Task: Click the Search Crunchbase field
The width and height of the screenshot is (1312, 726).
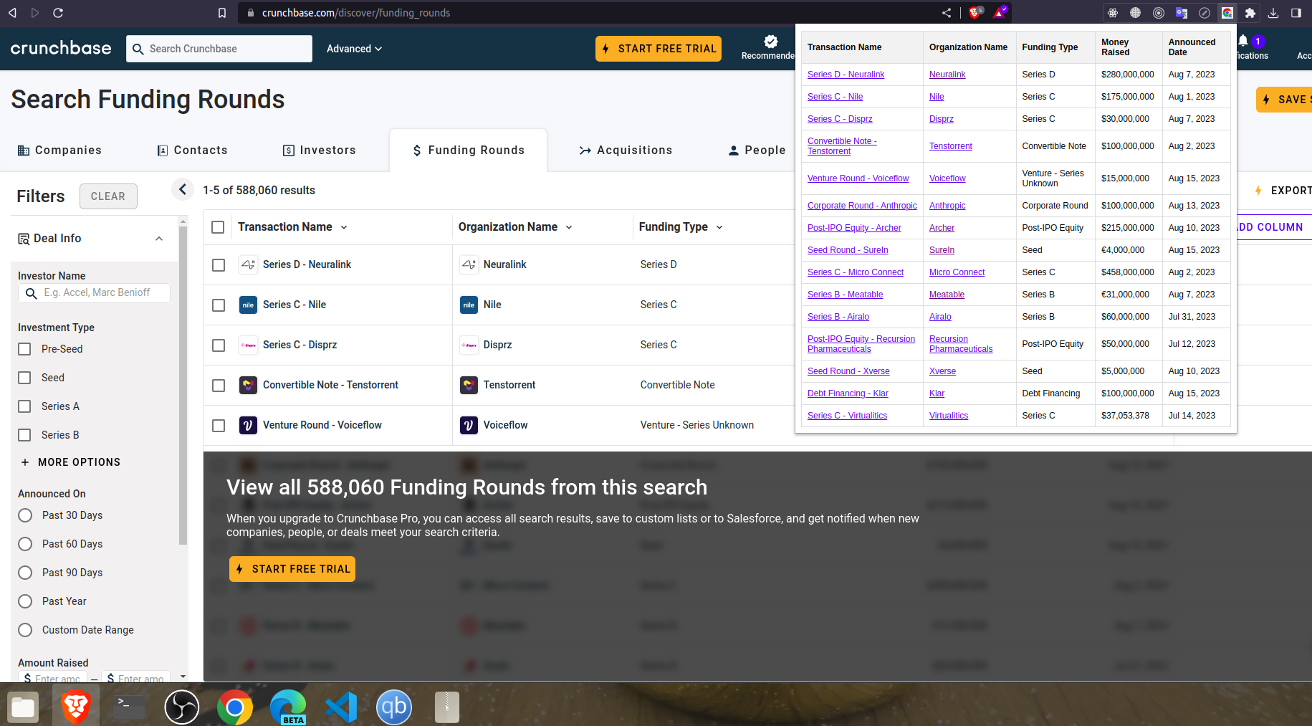Action: [219, 49]
